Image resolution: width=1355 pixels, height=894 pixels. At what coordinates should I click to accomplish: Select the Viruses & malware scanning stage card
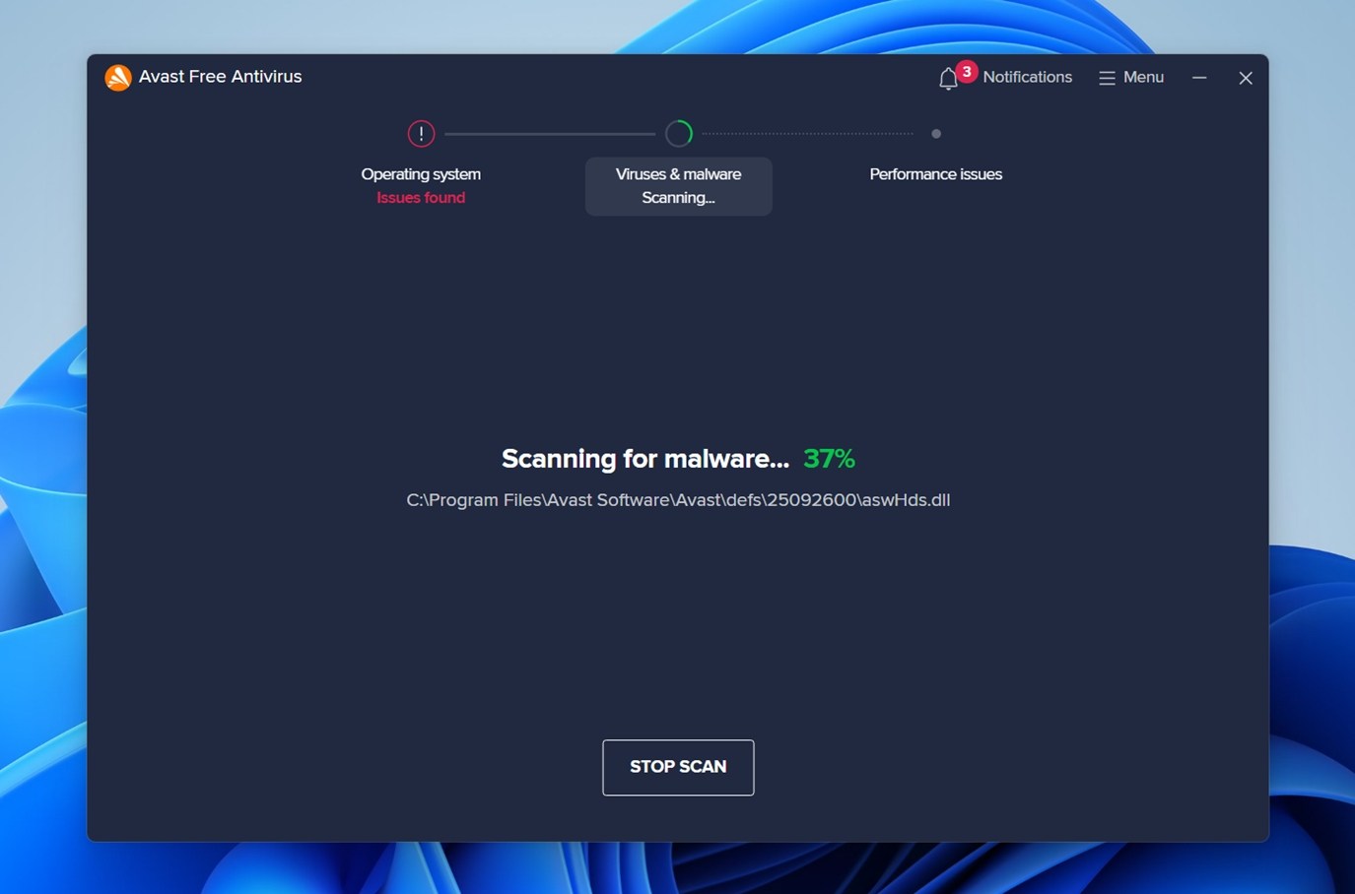point(678,186)
